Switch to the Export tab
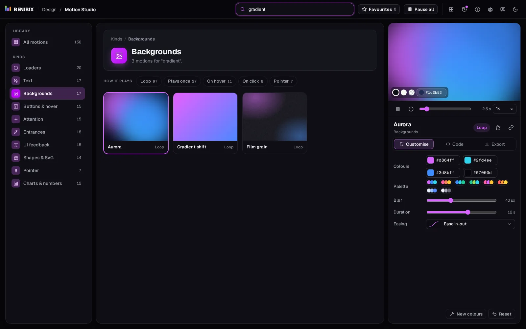This screenshot has height=329, width=526. (495, 144)
